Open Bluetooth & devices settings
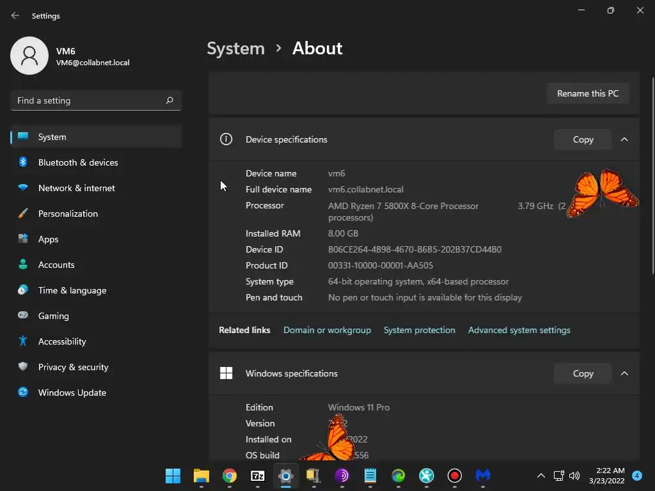The height and width of the screenshot is (491, 655). [96, 162]
